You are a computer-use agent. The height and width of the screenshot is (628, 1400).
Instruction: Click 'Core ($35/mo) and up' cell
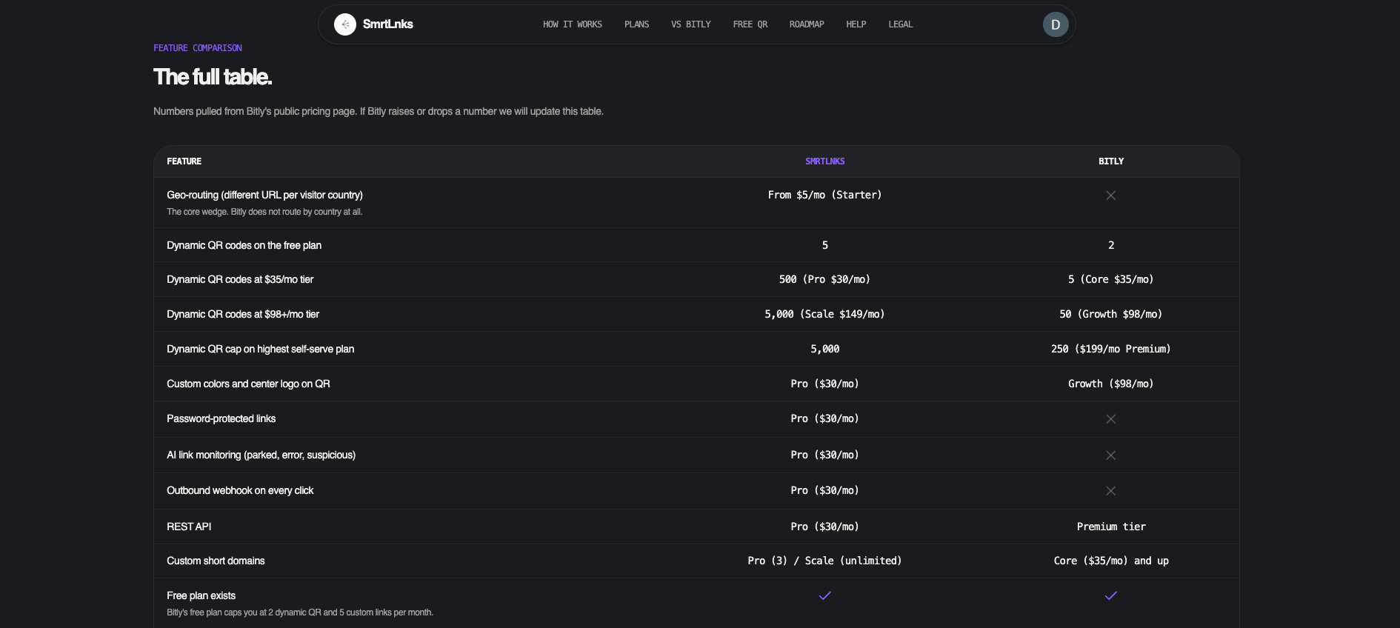[x=1110, y=561]
